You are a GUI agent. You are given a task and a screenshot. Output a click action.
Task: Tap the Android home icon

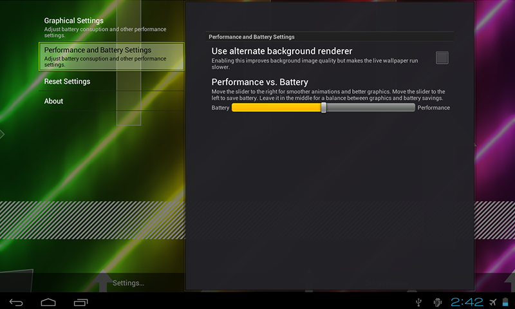click(48, 302)
